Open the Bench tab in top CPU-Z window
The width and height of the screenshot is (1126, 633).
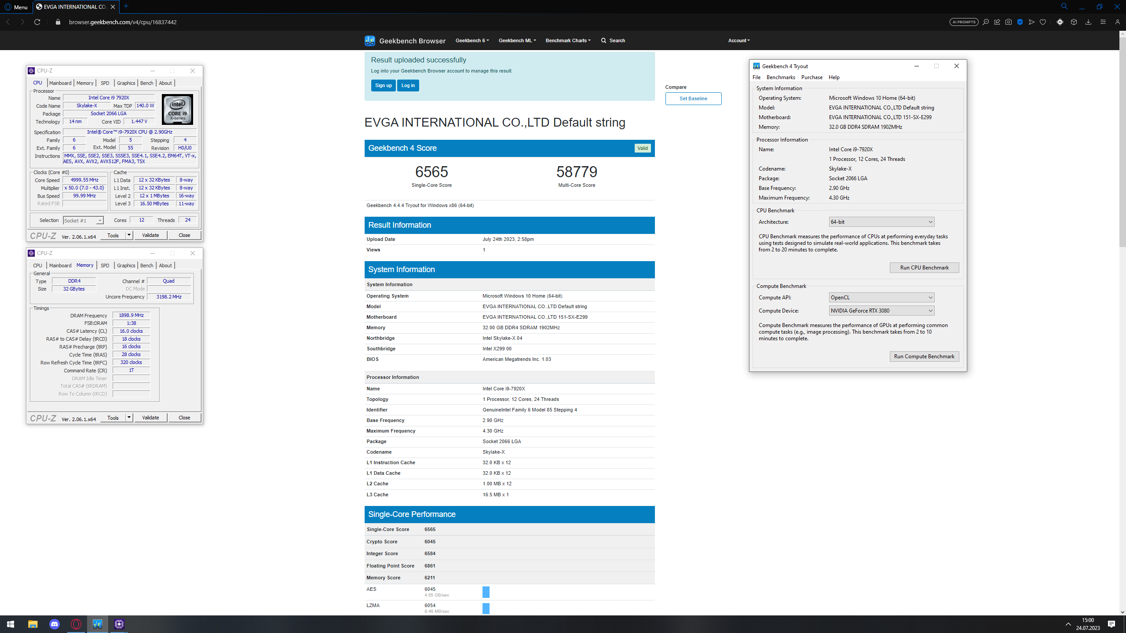click(x=146, y=83)
